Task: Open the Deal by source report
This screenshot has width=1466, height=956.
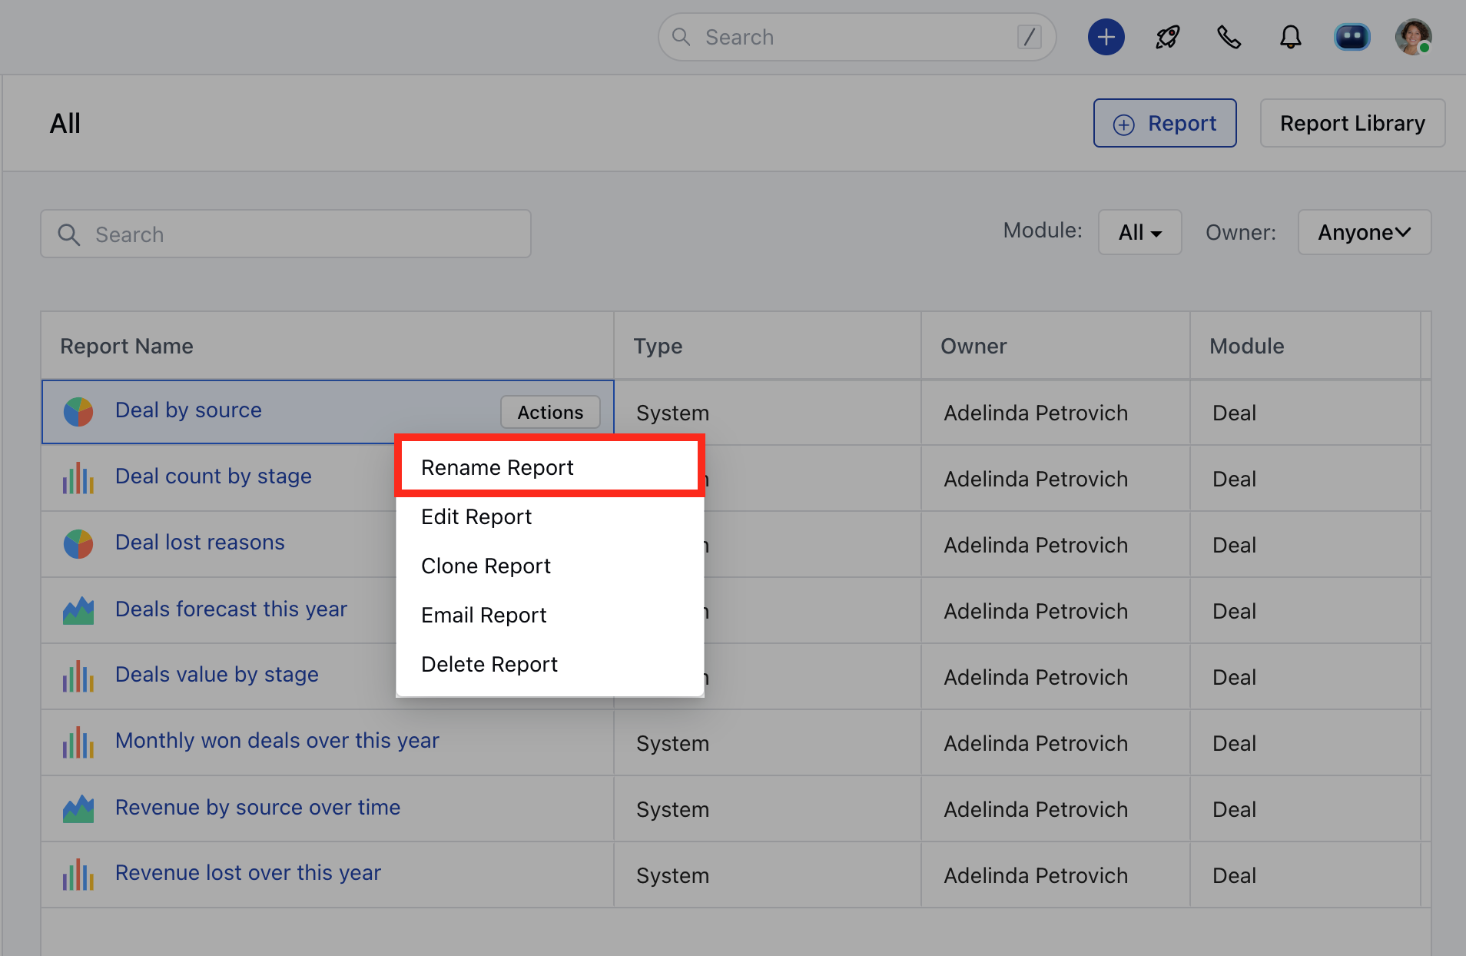Action: click(x=188, y=410)
